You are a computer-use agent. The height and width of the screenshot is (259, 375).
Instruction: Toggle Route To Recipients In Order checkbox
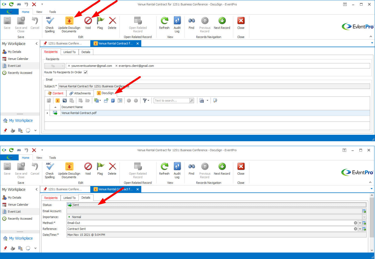(x=85, y=72)
